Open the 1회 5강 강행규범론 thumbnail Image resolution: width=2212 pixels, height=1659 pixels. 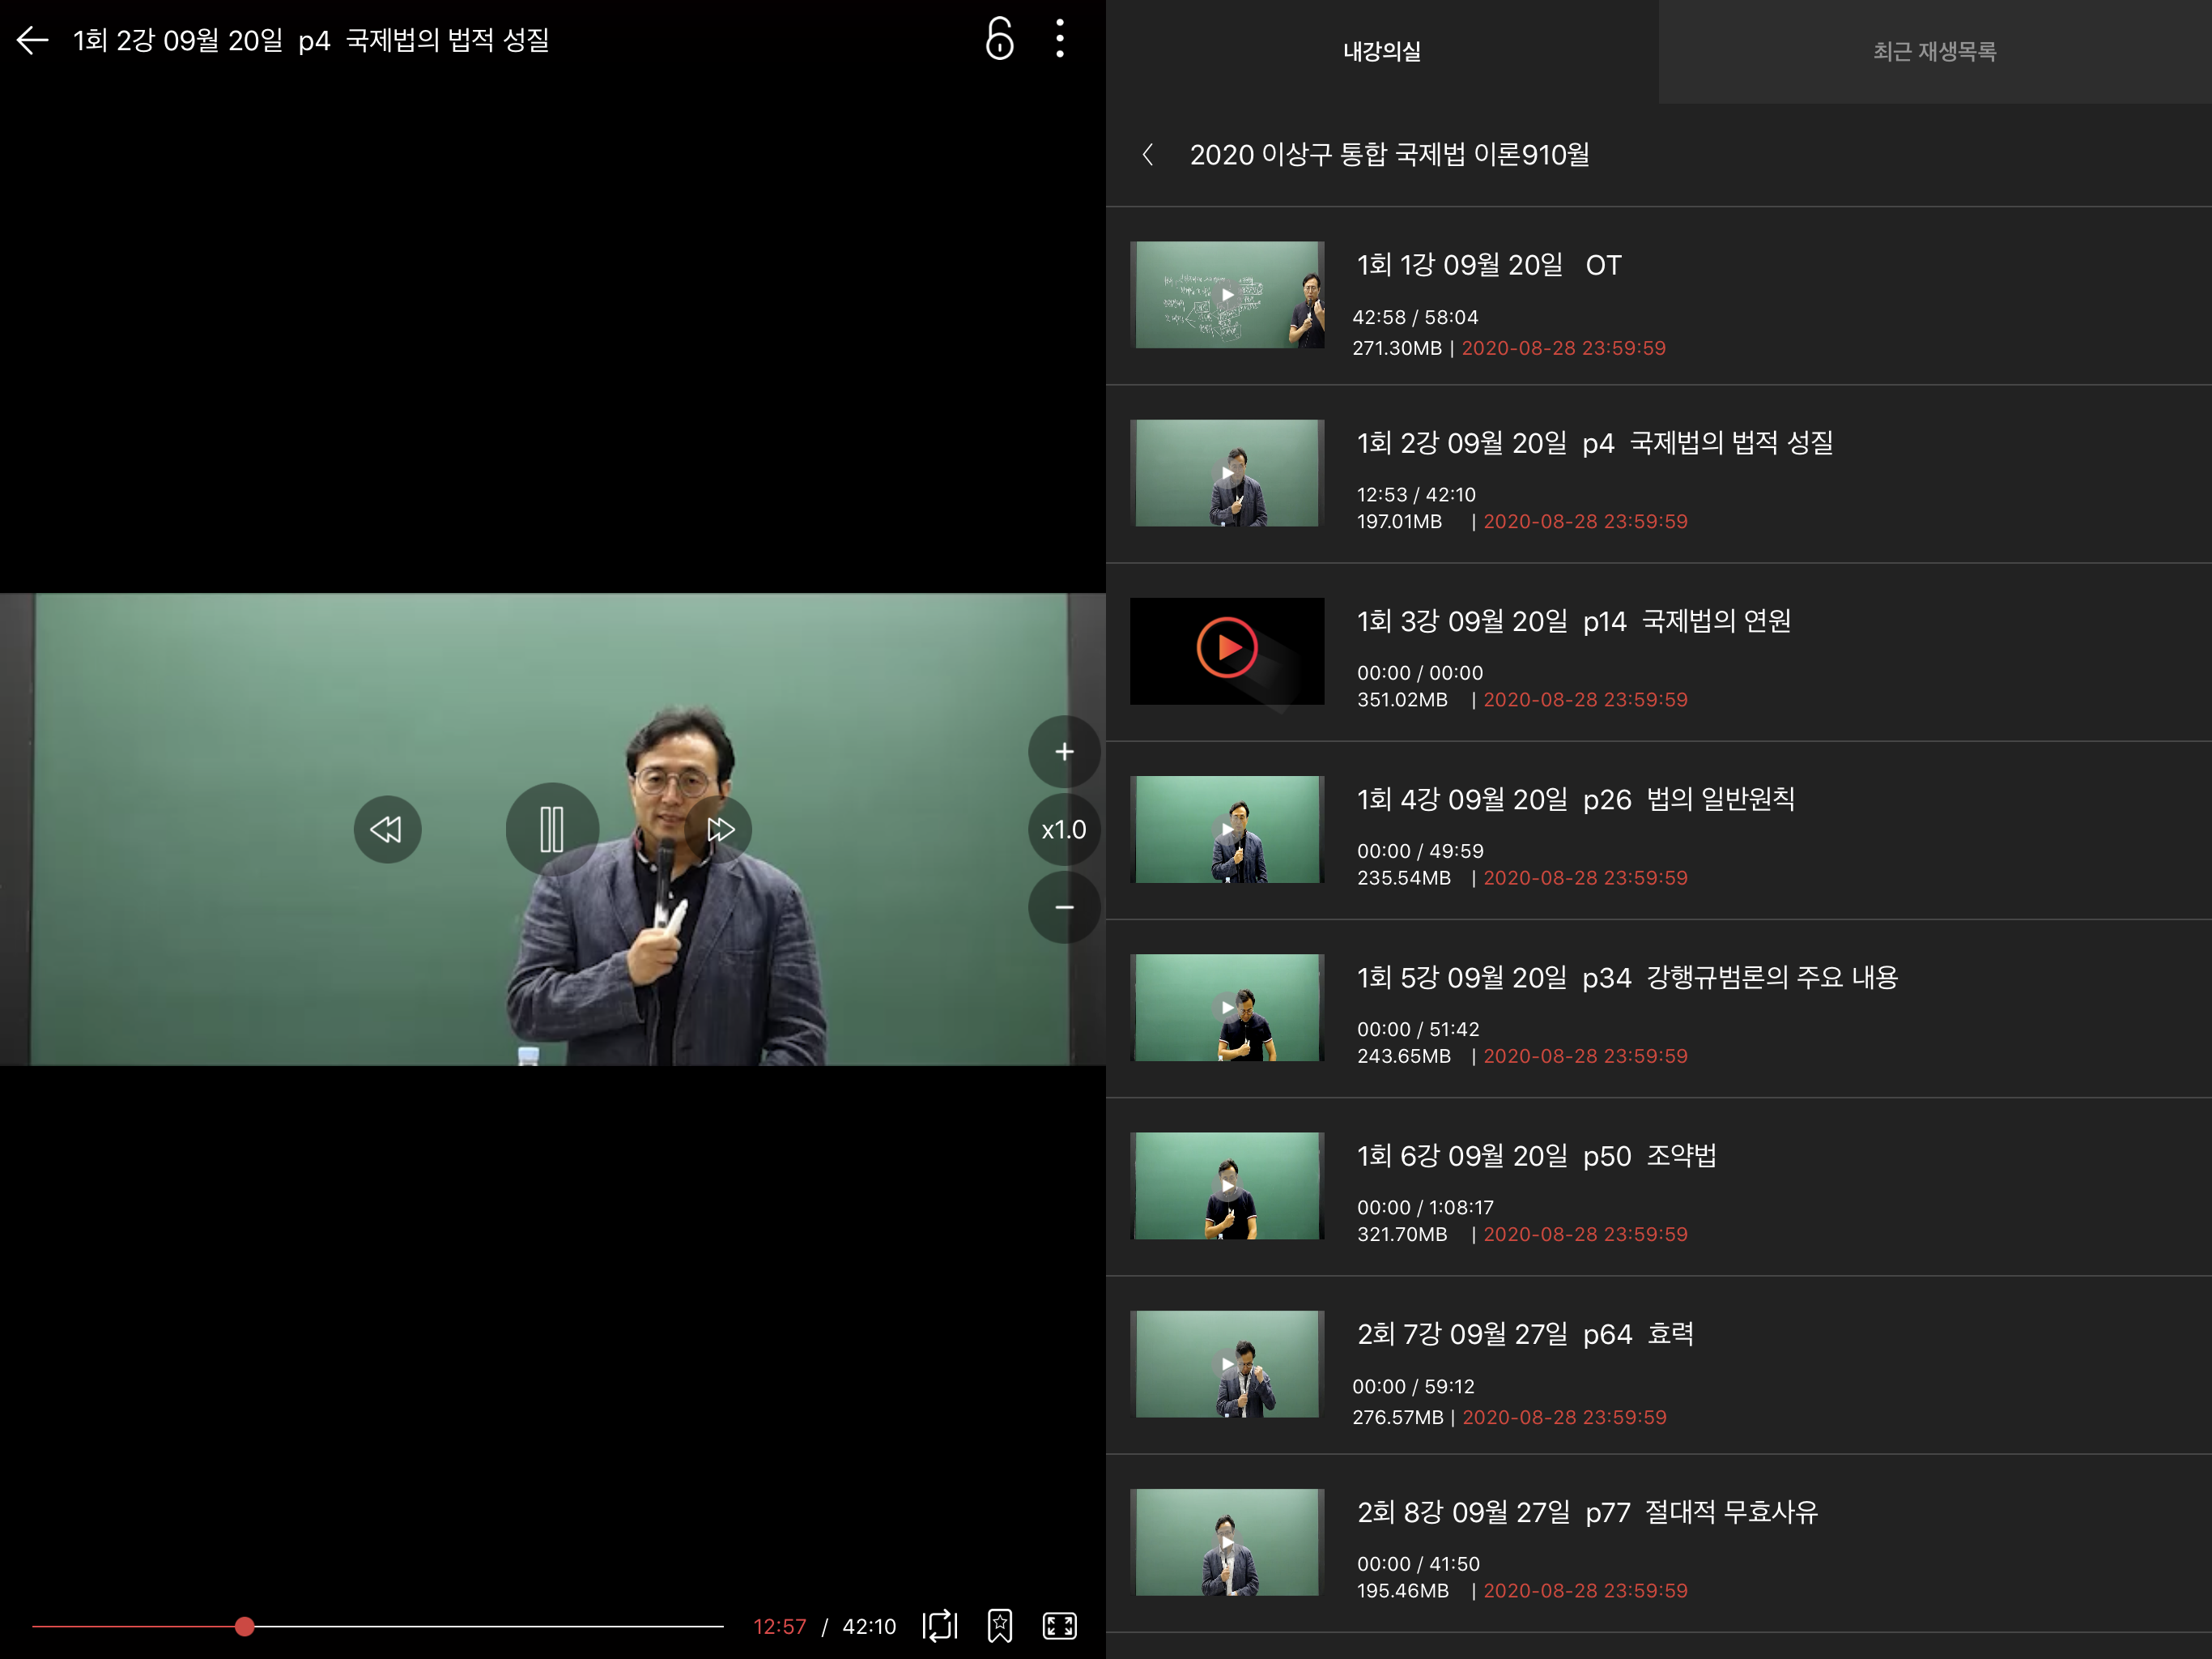tap(1227, 1007)
